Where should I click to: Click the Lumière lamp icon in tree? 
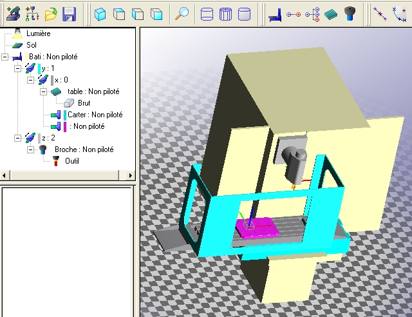point(17,33)
